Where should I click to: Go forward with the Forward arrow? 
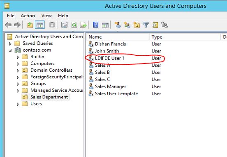[17, 25]
